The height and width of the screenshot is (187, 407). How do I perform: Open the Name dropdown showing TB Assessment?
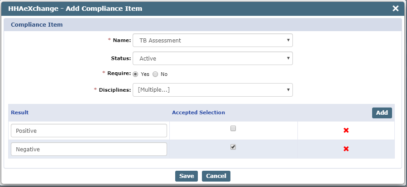[213, 40]
